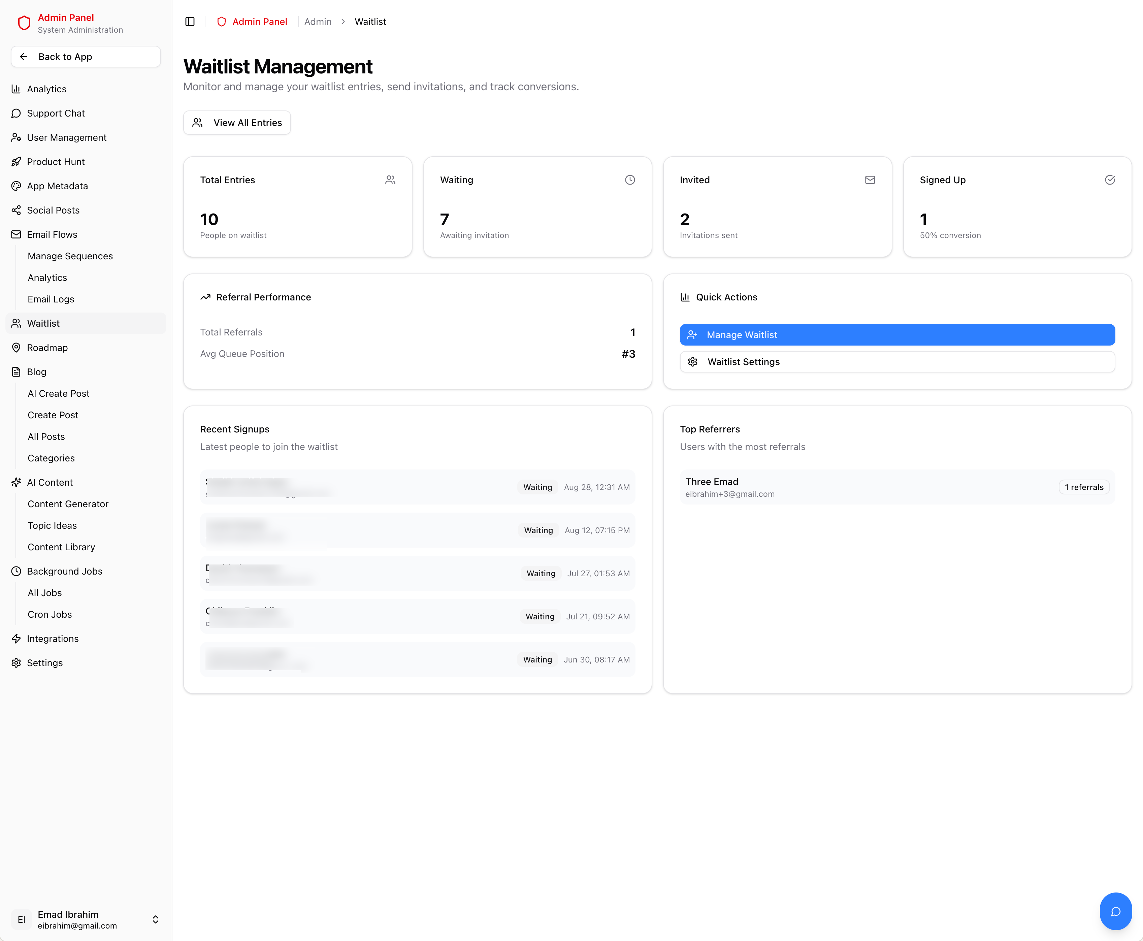Click the User Management icon in sidebar

16,138
